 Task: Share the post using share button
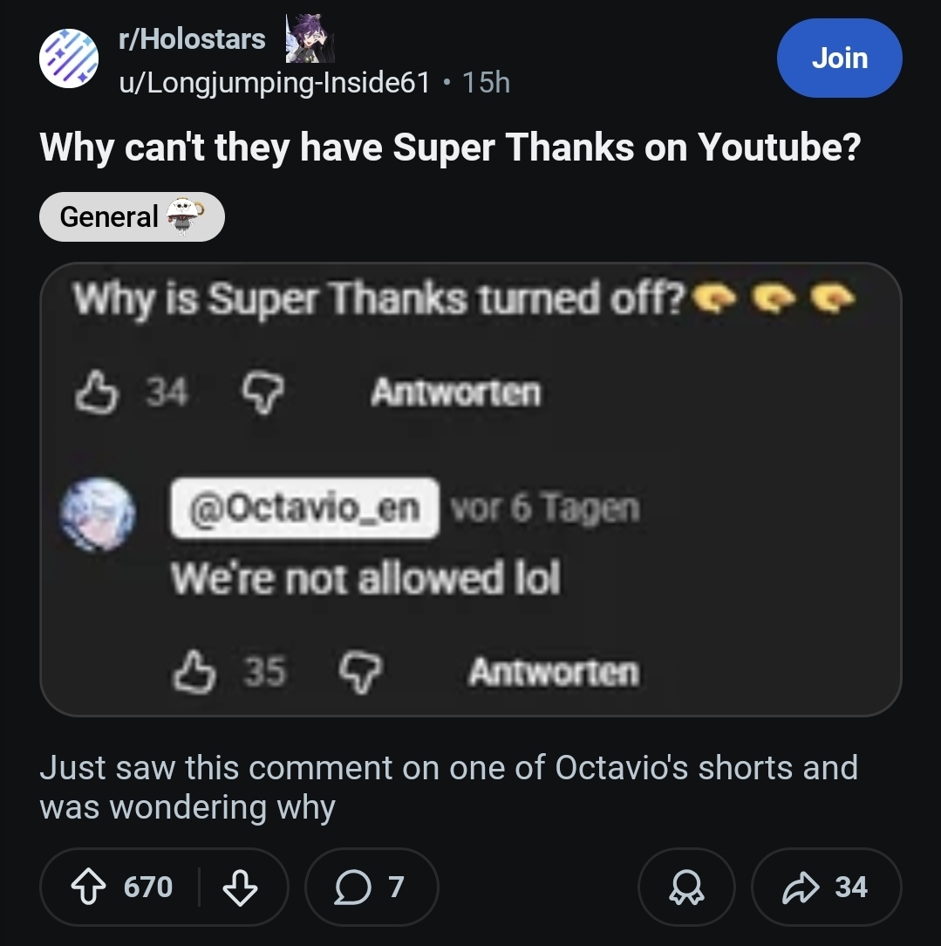[825, 888]
